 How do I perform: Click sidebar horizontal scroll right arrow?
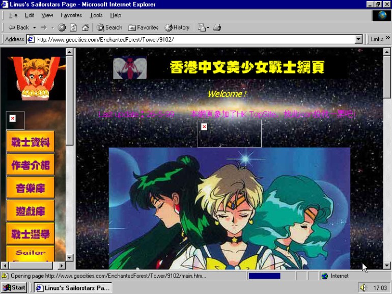[x=62, y=265]
